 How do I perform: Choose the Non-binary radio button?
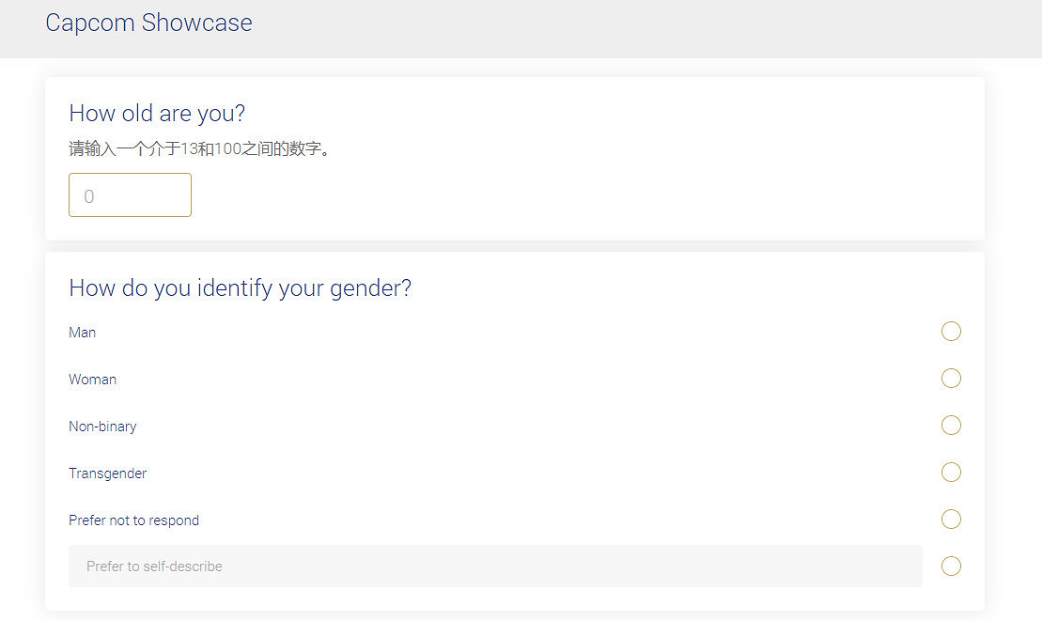point(951,426)
